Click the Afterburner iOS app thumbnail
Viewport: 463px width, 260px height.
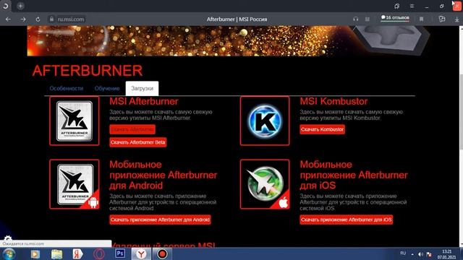(265, 184)
